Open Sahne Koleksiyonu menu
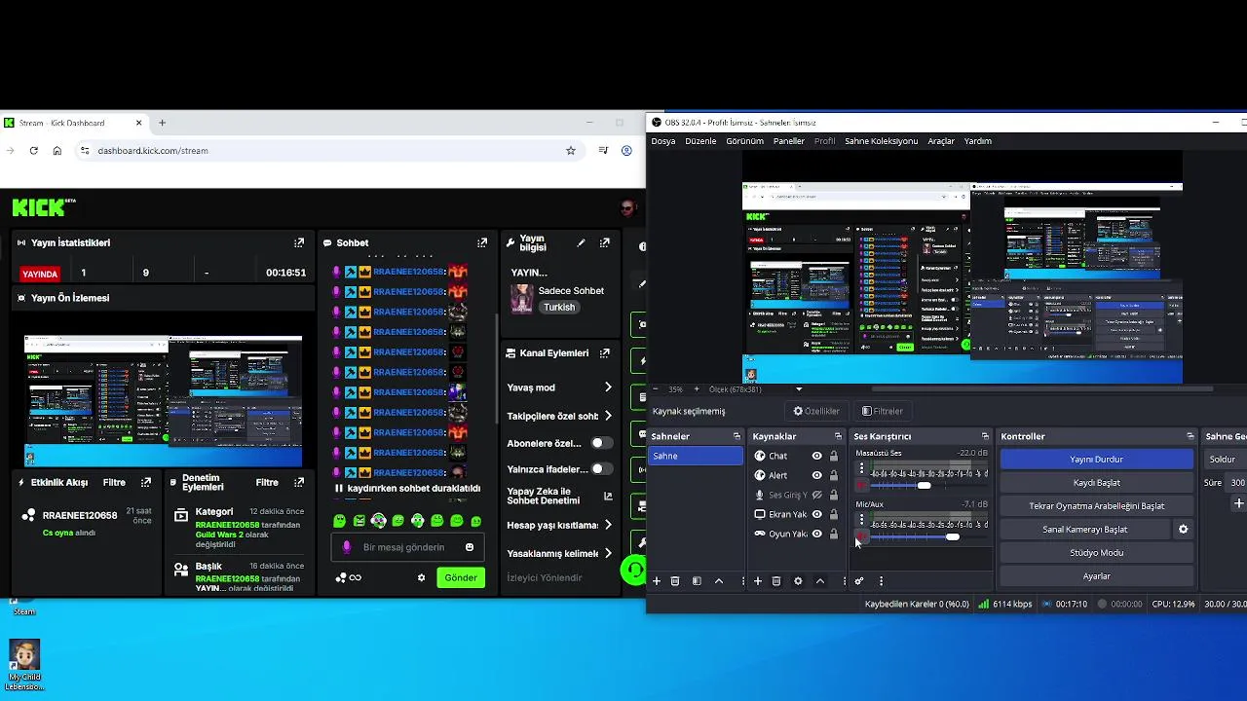This screenshot has width=1247, height=701. (x=881, y=141)
